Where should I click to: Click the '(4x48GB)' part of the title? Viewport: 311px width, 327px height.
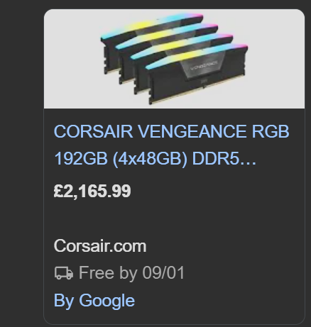point(150,158)
